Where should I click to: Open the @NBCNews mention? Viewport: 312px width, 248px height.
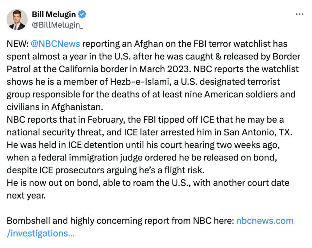(x=55, y=44)
